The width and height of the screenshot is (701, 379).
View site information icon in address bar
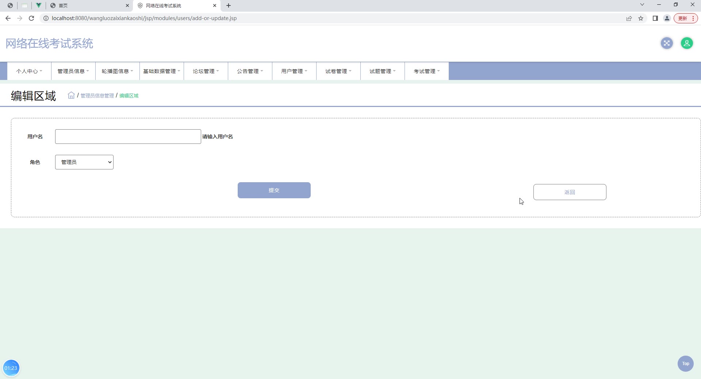click(x=46, y=18)
